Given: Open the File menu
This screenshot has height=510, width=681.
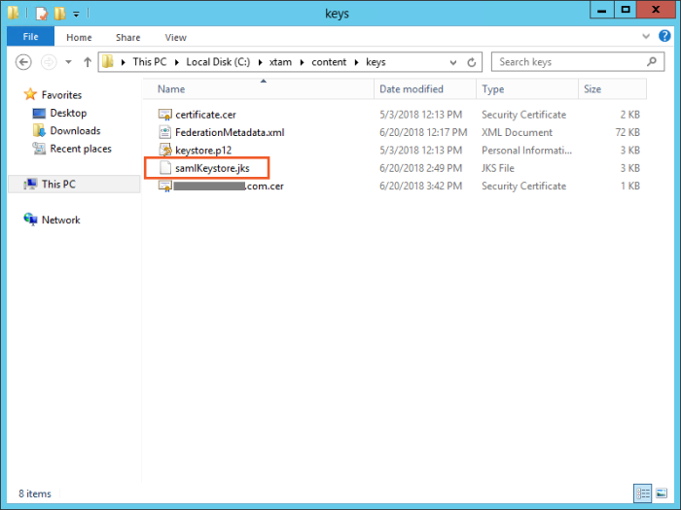Looking at the screenshot, I should pos(30,37).
